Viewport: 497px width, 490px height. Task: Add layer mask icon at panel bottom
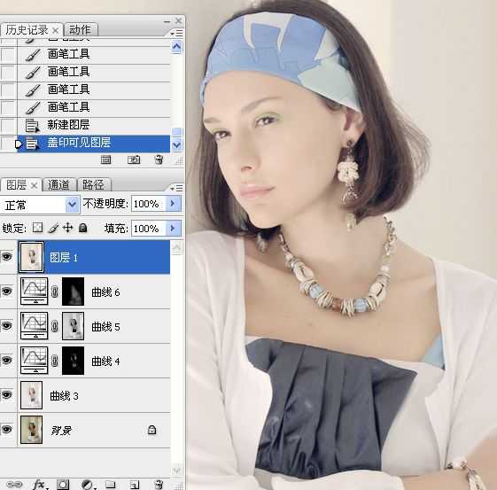click(x=63, y=485)
